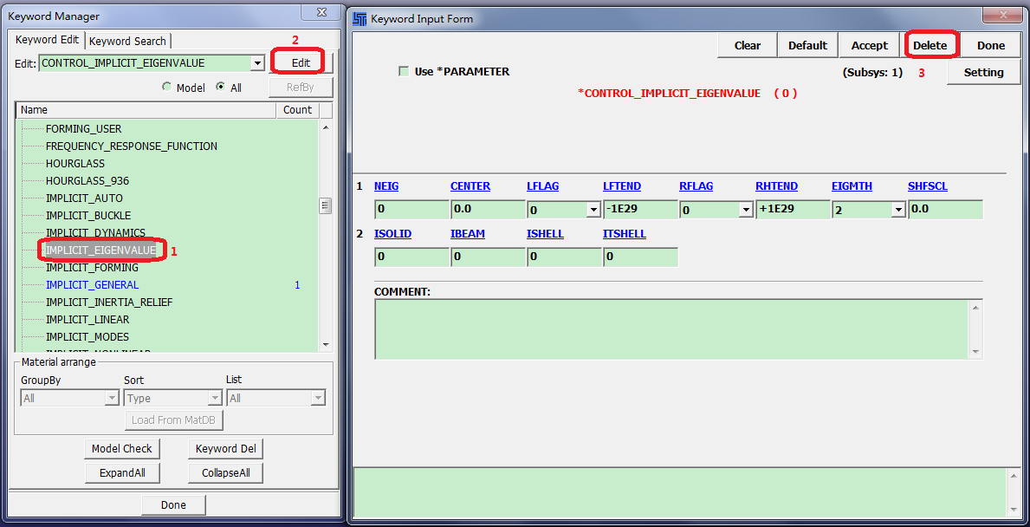Click the Accept button
This screenshot has width=1030, height=527.
(869, 45)
